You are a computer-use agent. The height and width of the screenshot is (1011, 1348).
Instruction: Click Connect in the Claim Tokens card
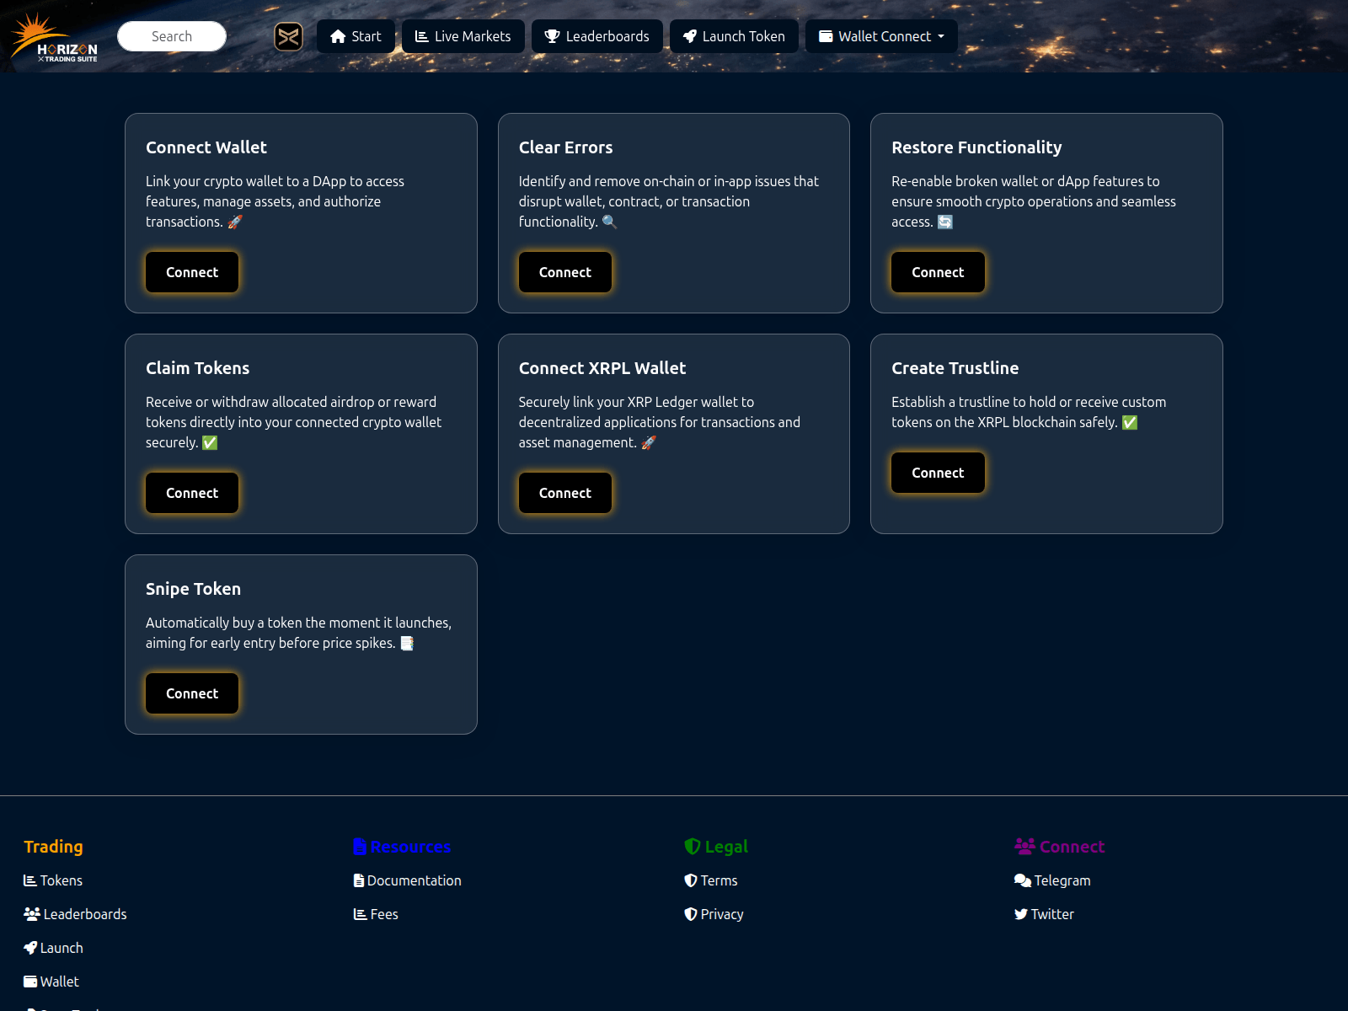(x=192, y=493)
